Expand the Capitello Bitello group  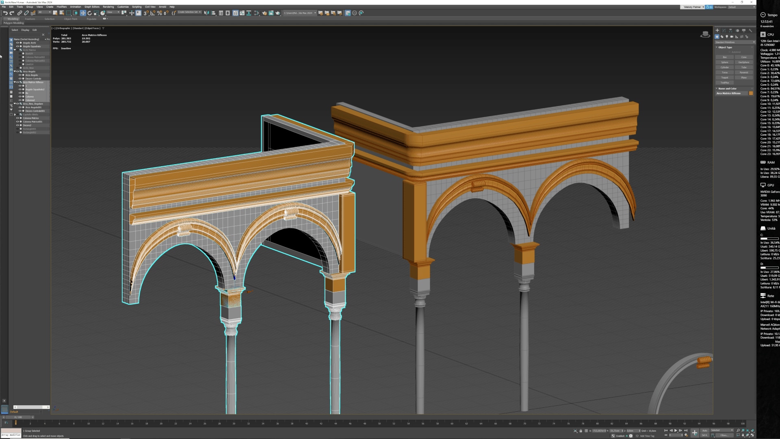click(x=15, y=115)
